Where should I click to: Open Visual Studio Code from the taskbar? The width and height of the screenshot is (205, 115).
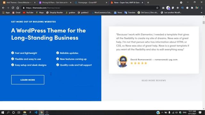(36, 112)
